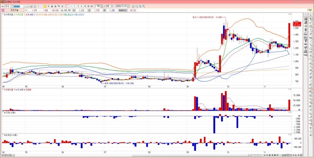Click the left triangle playback icon

[x=272, y=155]
